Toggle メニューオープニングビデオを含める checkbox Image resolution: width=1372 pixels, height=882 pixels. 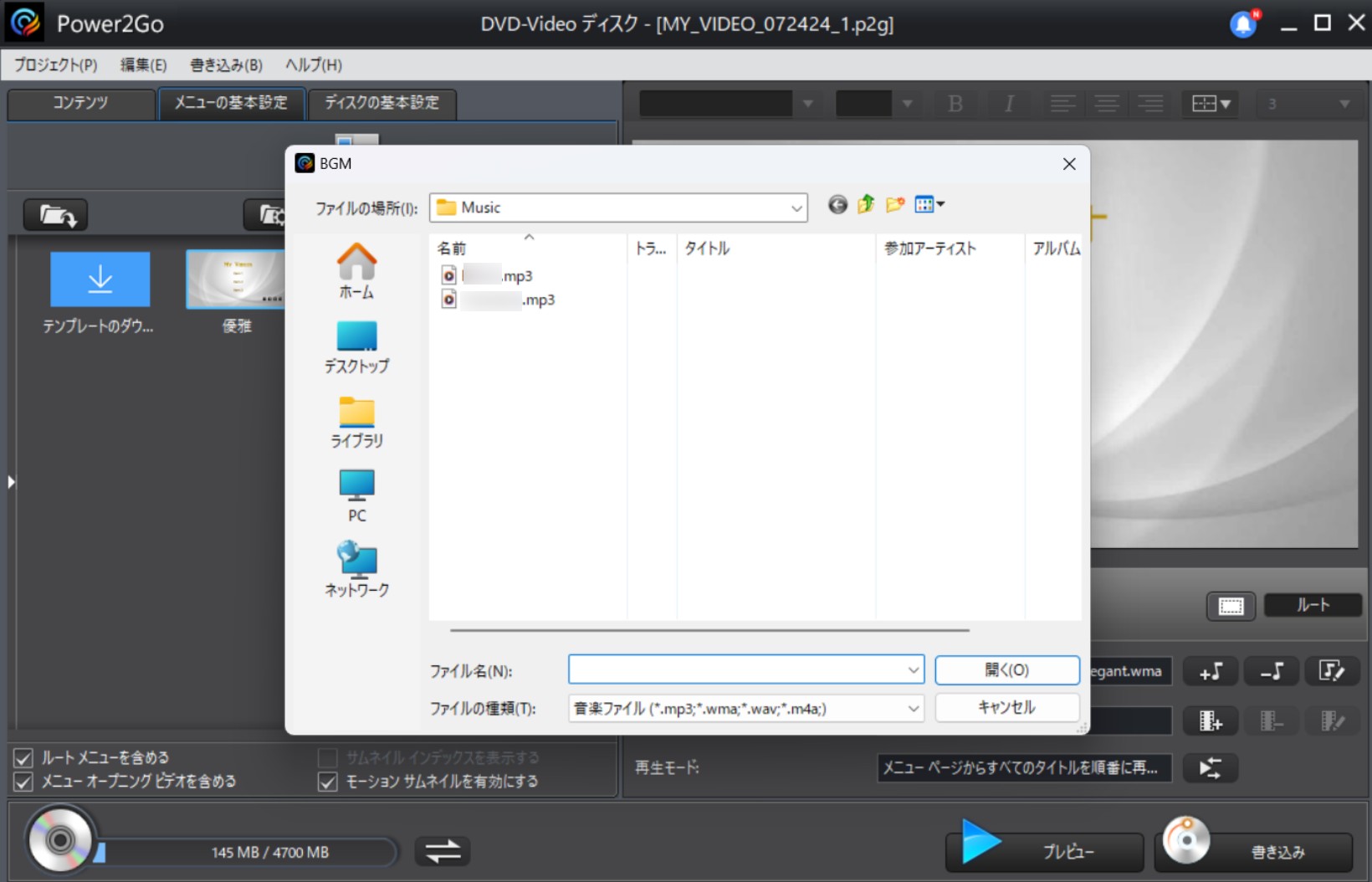pyautogui.click(x=23, y=782)
